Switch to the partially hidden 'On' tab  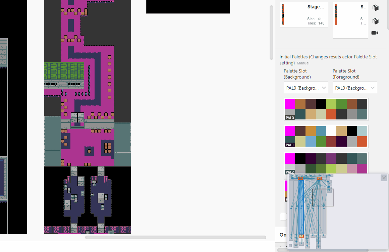283,235
